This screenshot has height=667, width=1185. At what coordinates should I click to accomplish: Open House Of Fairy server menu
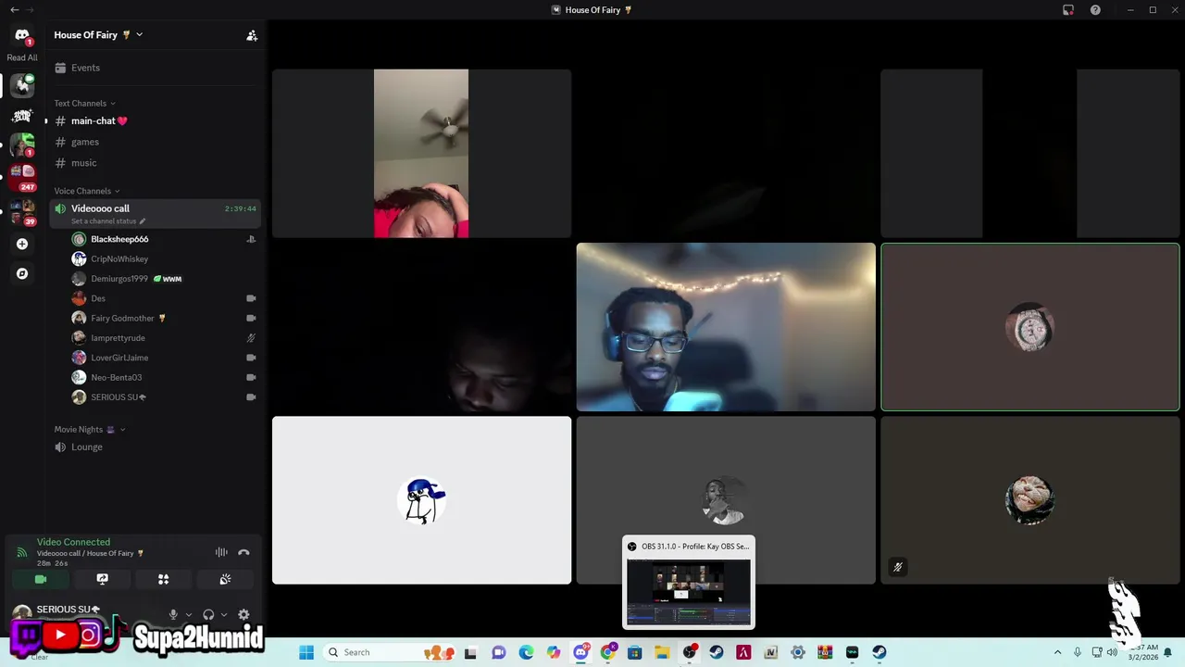(x=98, y=35)
